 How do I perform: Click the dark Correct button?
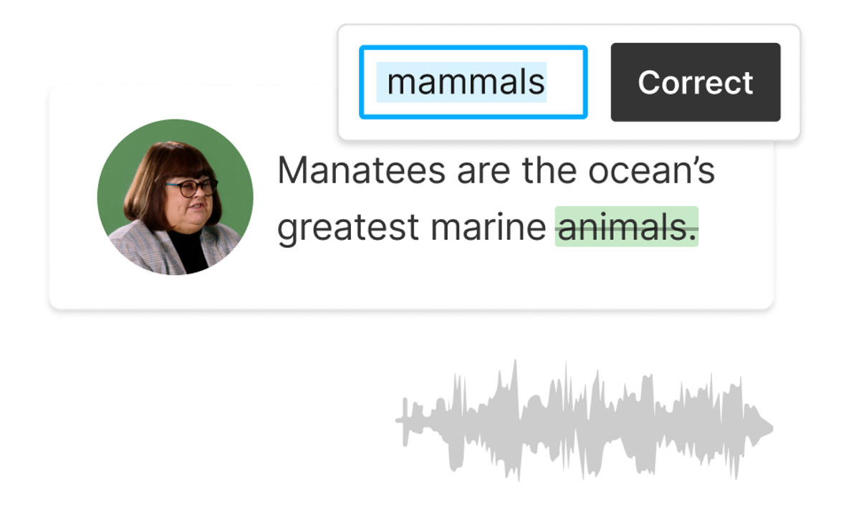[696, 82]
